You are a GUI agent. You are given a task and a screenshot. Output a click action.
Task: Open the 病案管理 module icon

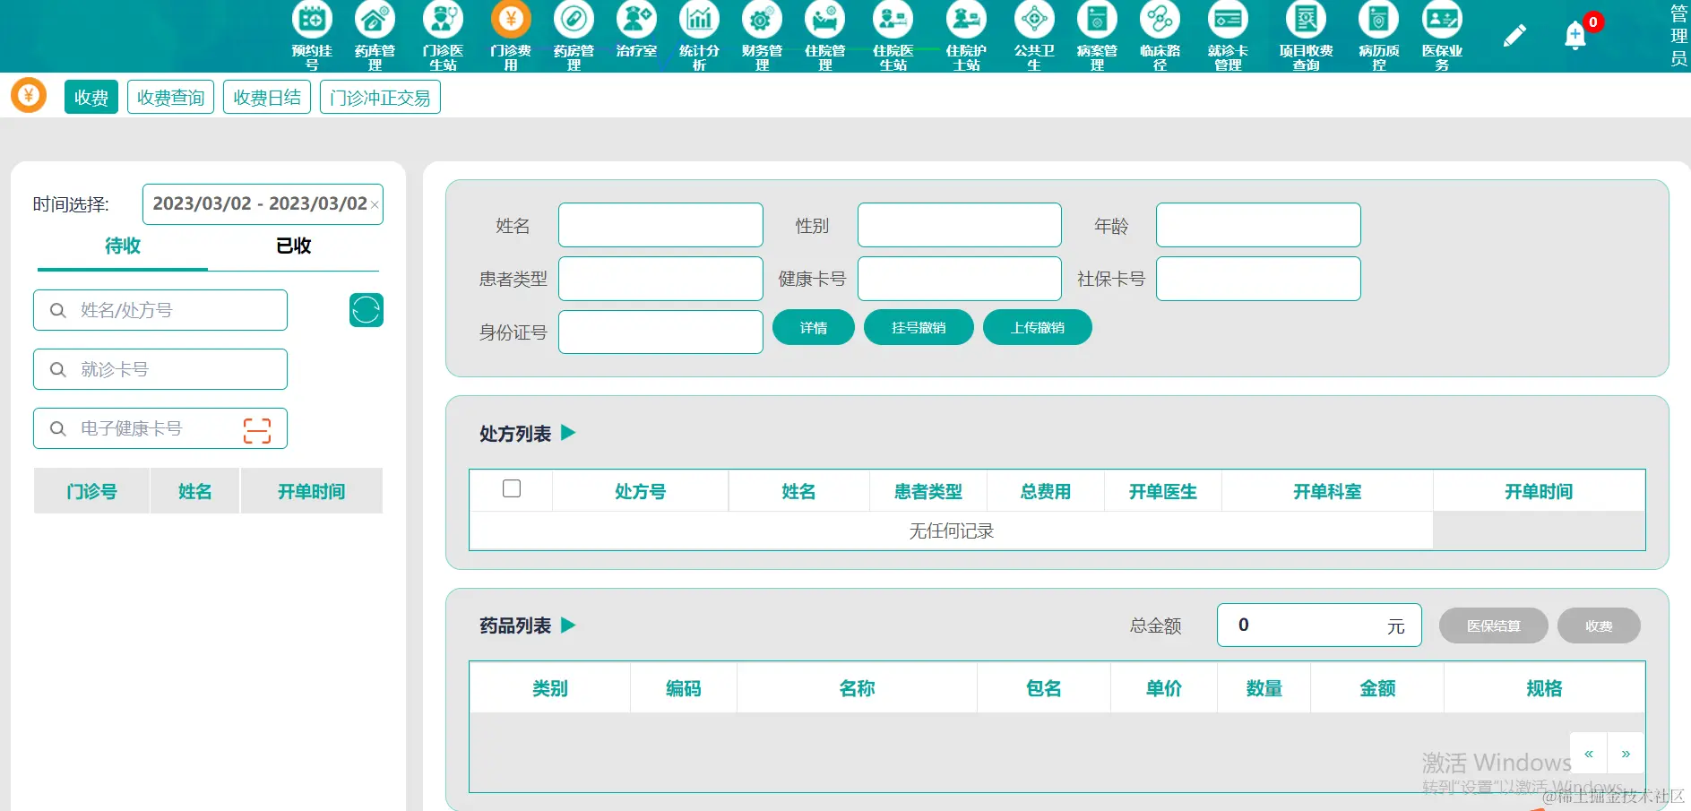(x=1097, y=20)
